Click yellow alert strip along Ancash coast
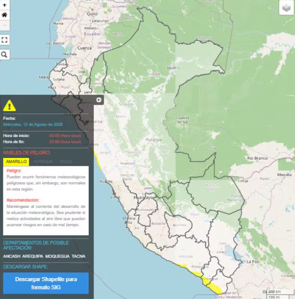 coord(98,160)
